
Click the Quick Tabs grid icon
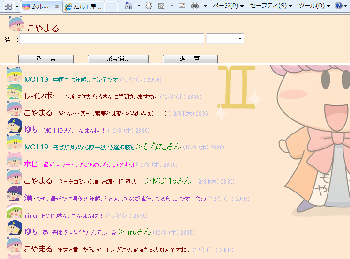tap(8, 7)
